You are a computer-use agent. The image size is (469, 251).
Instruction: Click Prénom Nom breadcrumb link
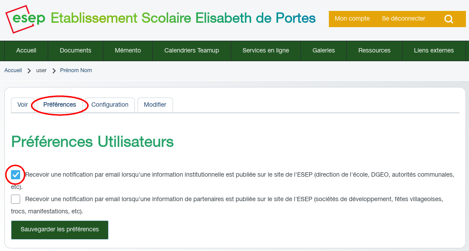pos(76,70)
